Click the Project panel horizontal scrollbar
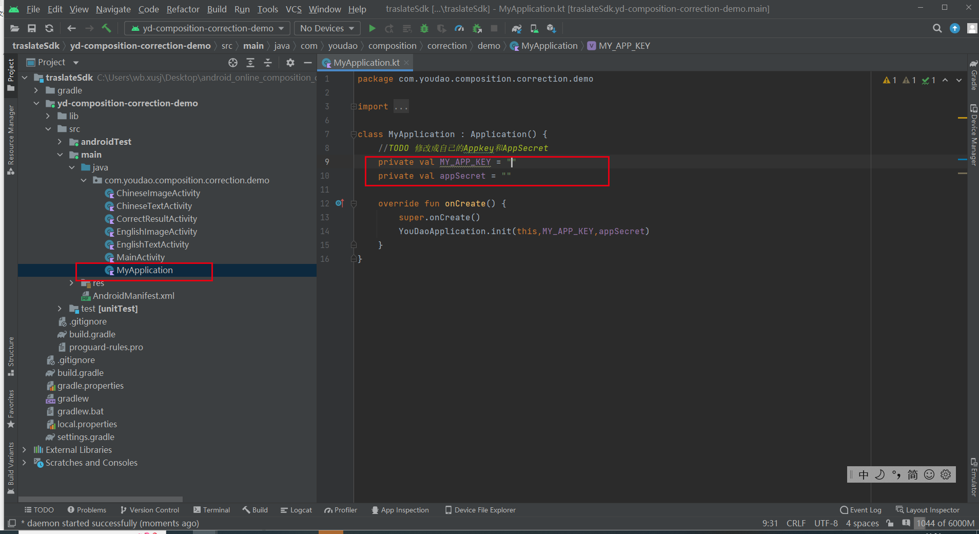 101,499
